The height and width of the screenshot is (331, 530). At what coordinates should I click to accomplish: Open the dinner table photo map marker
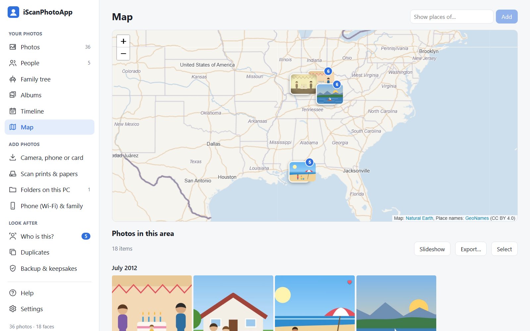point(303,84)
